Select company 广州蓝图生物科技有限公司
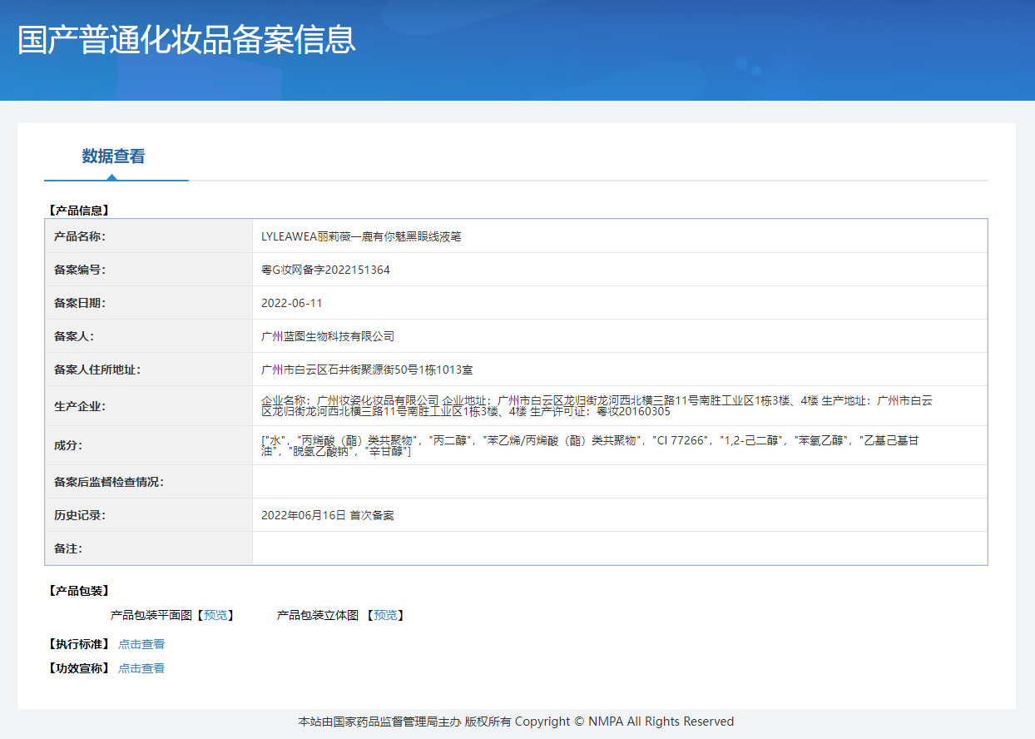The width and height of the screenshot is (1035, 739). point(328,336)
